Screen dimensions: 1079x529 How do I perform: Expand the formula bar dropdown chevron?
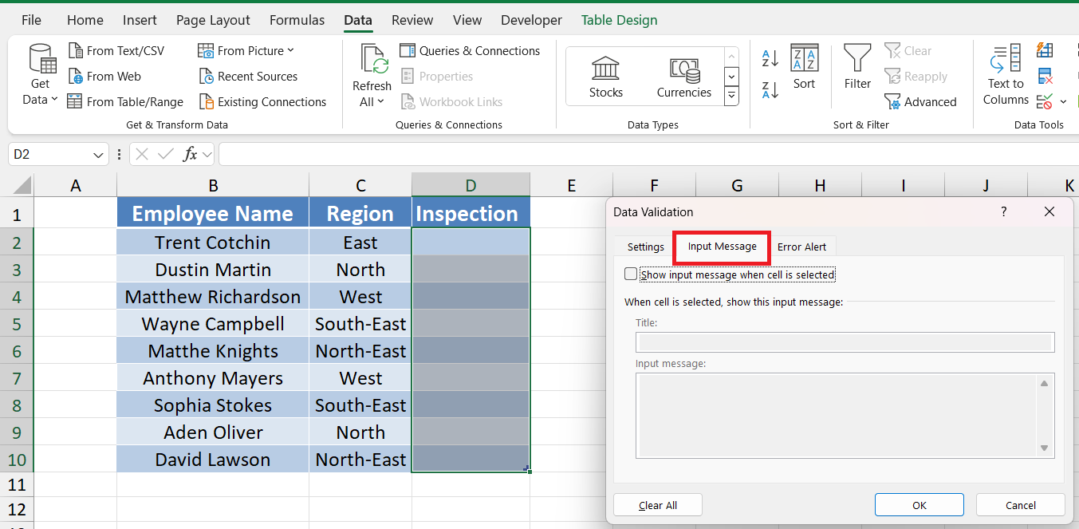tap(207, 154)
